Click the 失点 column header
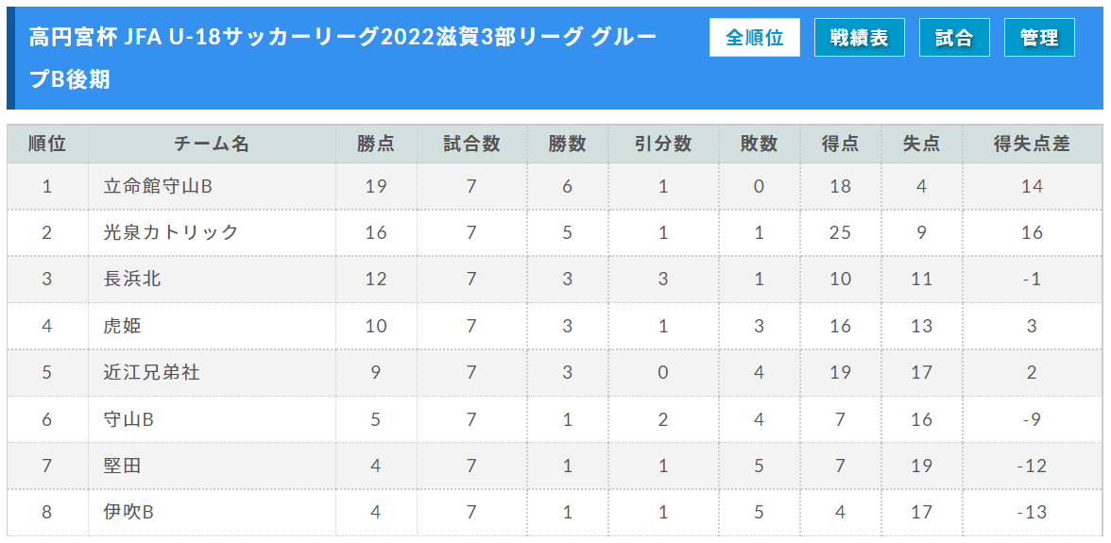Image resolution: width=1111 pixels, height=543 pixels. click(x=921, y=144)
